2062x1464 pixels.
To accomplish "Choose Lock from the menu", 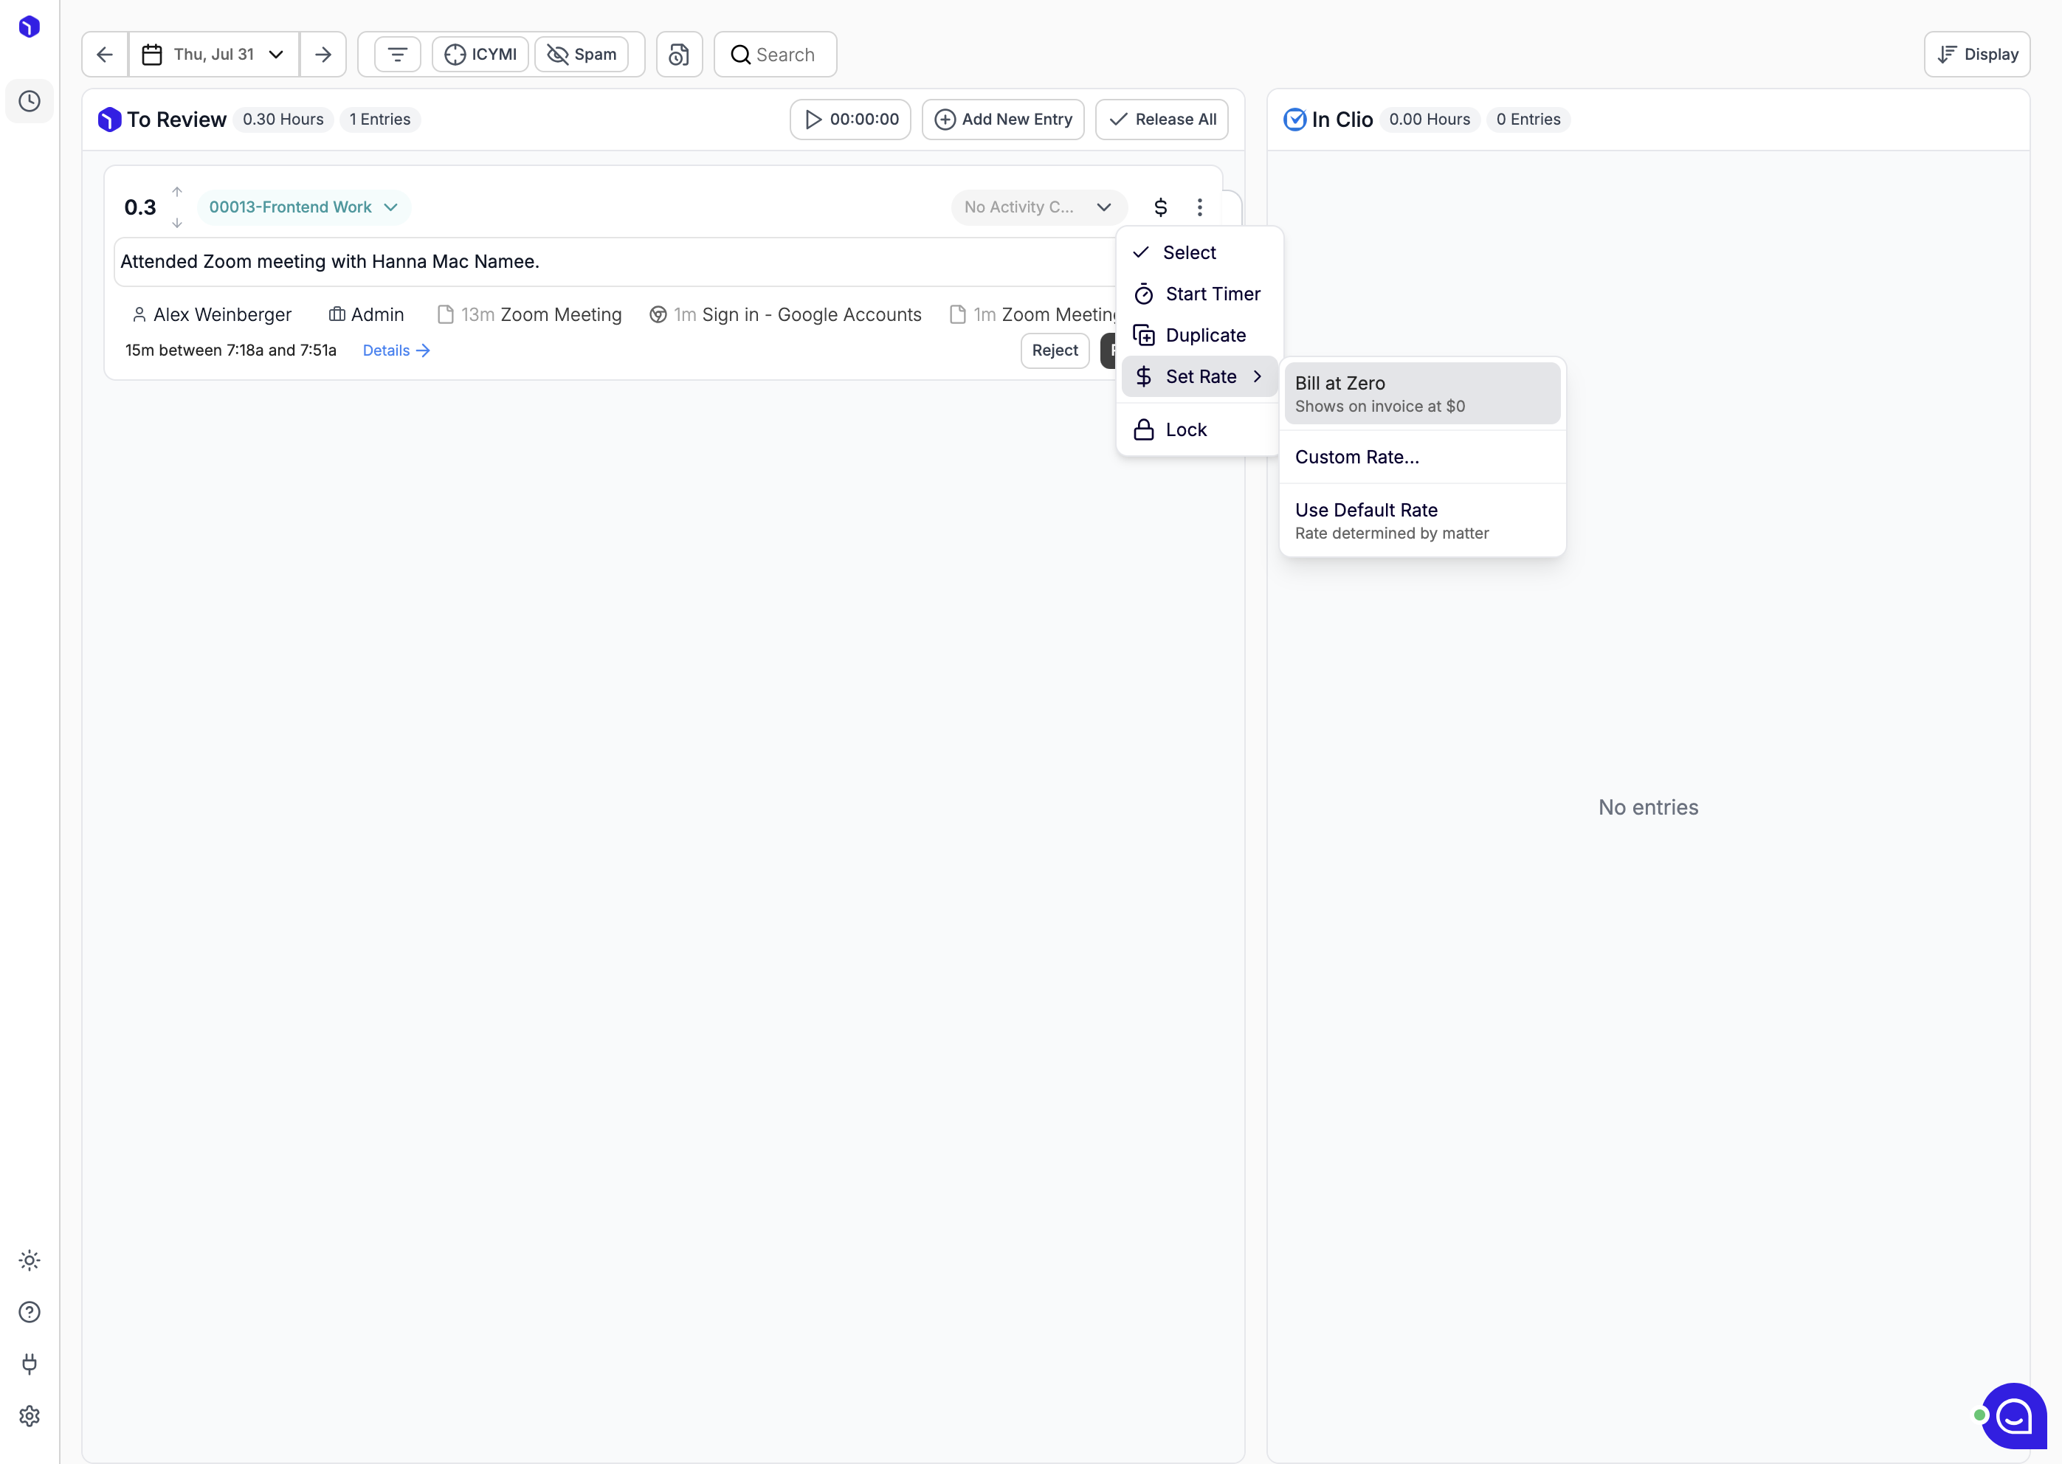I will click(x=1199, y=429).
